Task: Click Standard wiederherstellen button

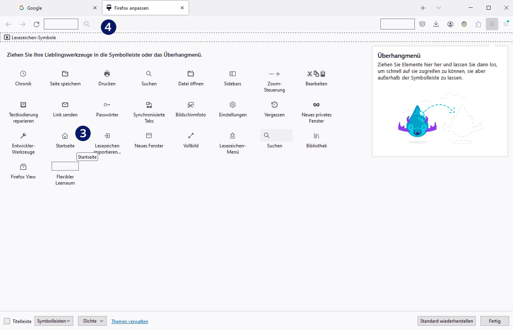Action: (x=447, y=321)
